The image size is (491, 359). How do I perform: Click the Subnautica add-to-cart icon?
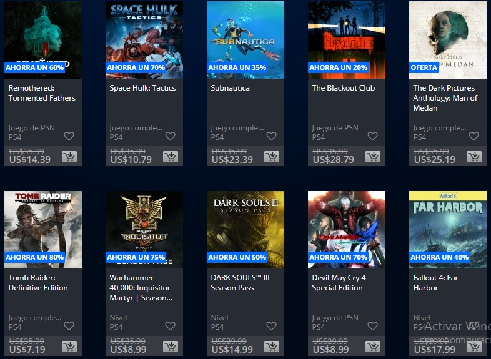272,157
